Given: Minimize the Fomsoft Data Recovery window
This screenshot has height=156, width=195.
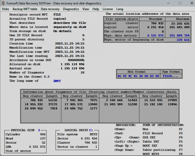Looking at the screenshot, I should [x=168, y=3].
